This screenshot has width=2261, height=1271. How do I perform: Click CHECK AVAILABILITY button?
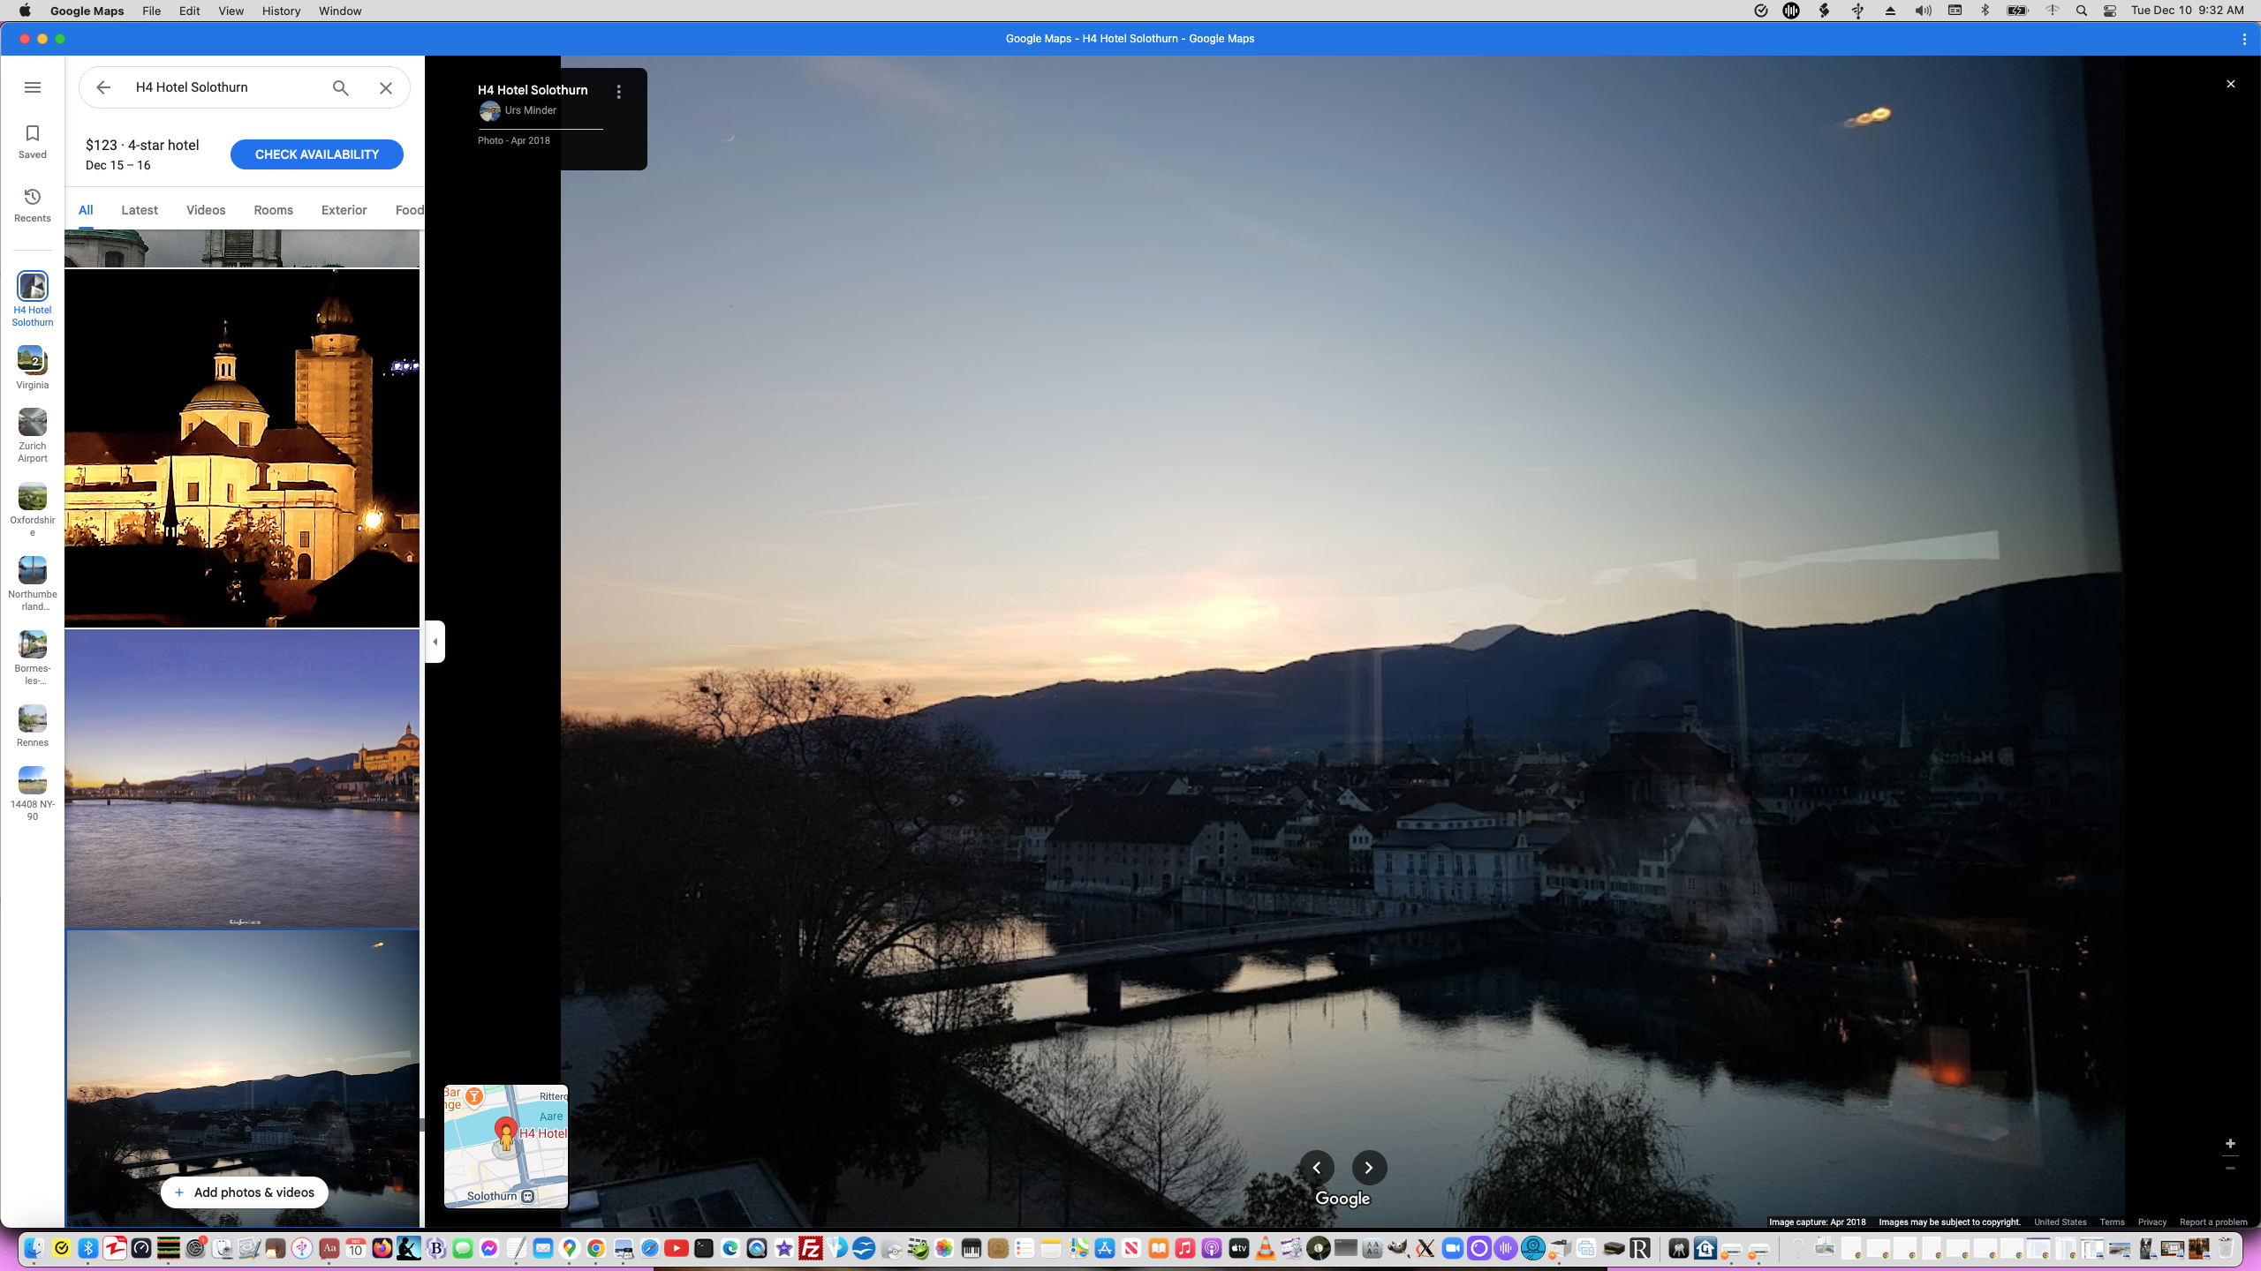[x=316, y=154]
